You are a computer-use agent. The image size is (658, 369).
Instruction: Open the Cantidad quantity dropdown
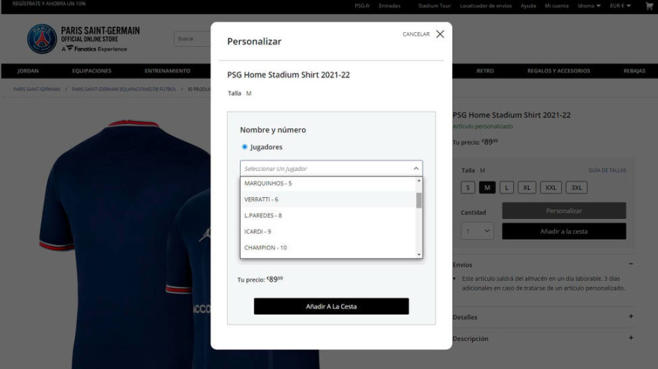pos(477,232)
